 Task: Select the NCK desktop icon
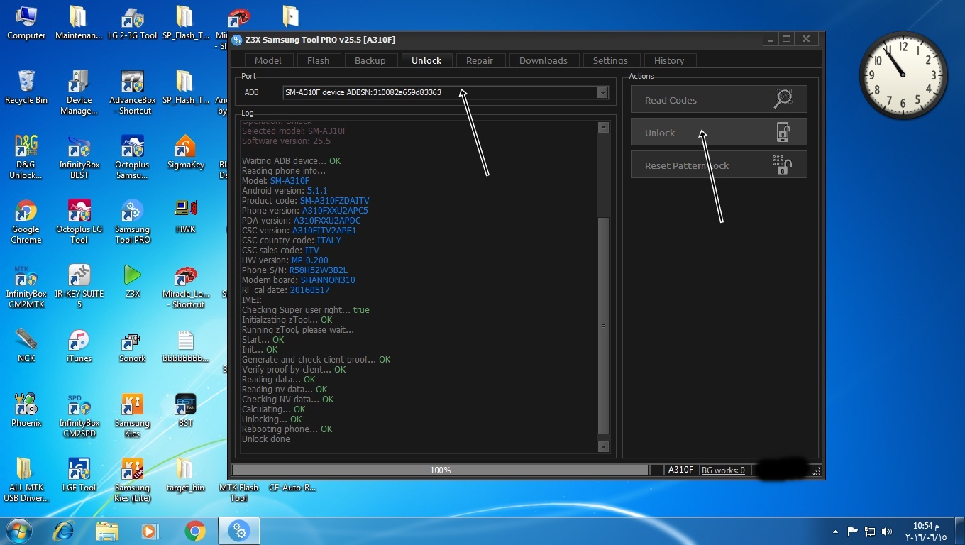click(x=26, y=346)
